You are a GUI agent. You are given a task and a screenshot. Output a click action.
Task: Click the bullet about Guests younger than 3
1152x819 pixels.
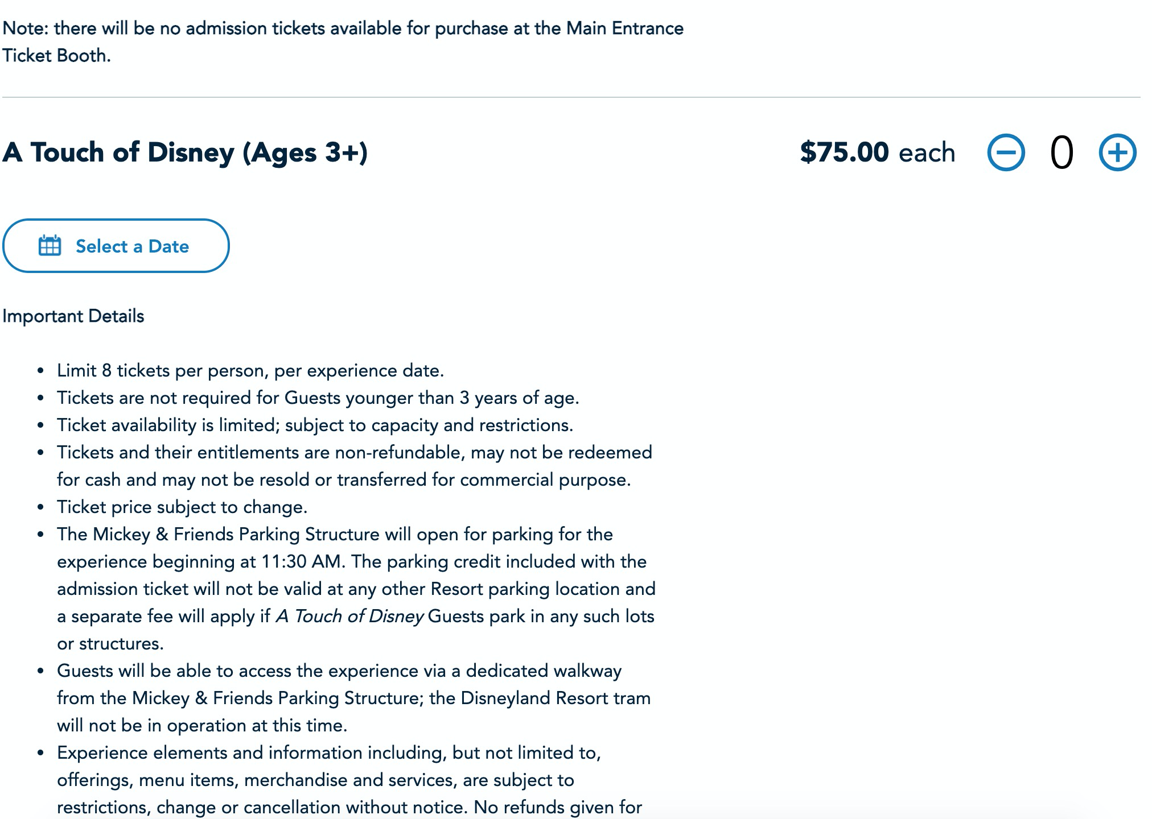[318, 398]
